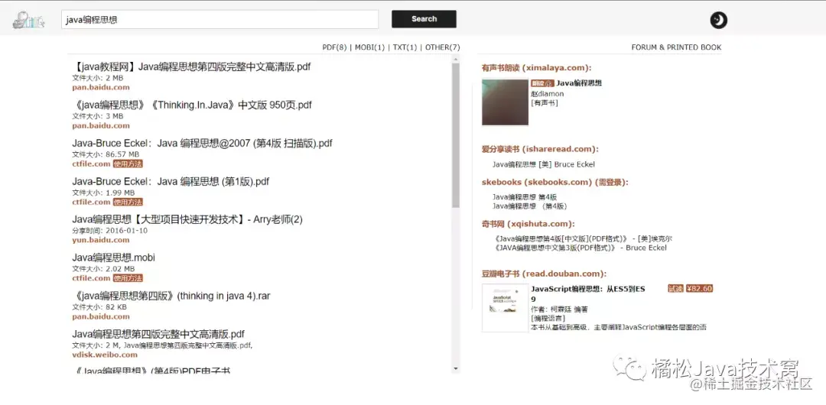The height and width of the screenshot is (405, 826).
Task: Toggle the dark mode moon icon
Action: (x=718, y=20)
